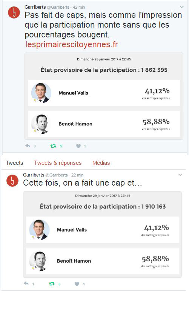The height and width of the screenshot is (316, 189).
Task: Switch to the Tweets tab
Action: [14, 163]
